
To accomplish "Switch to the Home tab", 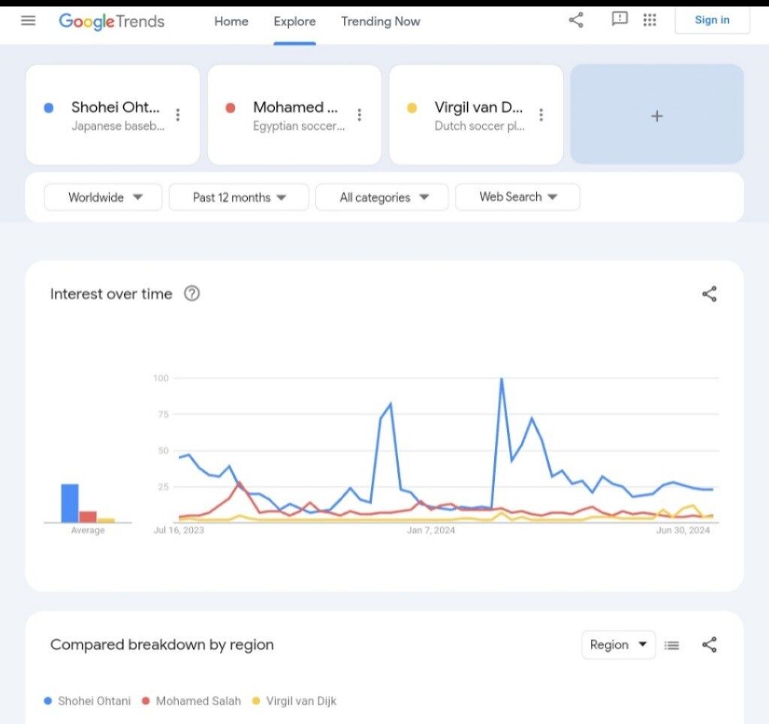I will coord(231,22).
